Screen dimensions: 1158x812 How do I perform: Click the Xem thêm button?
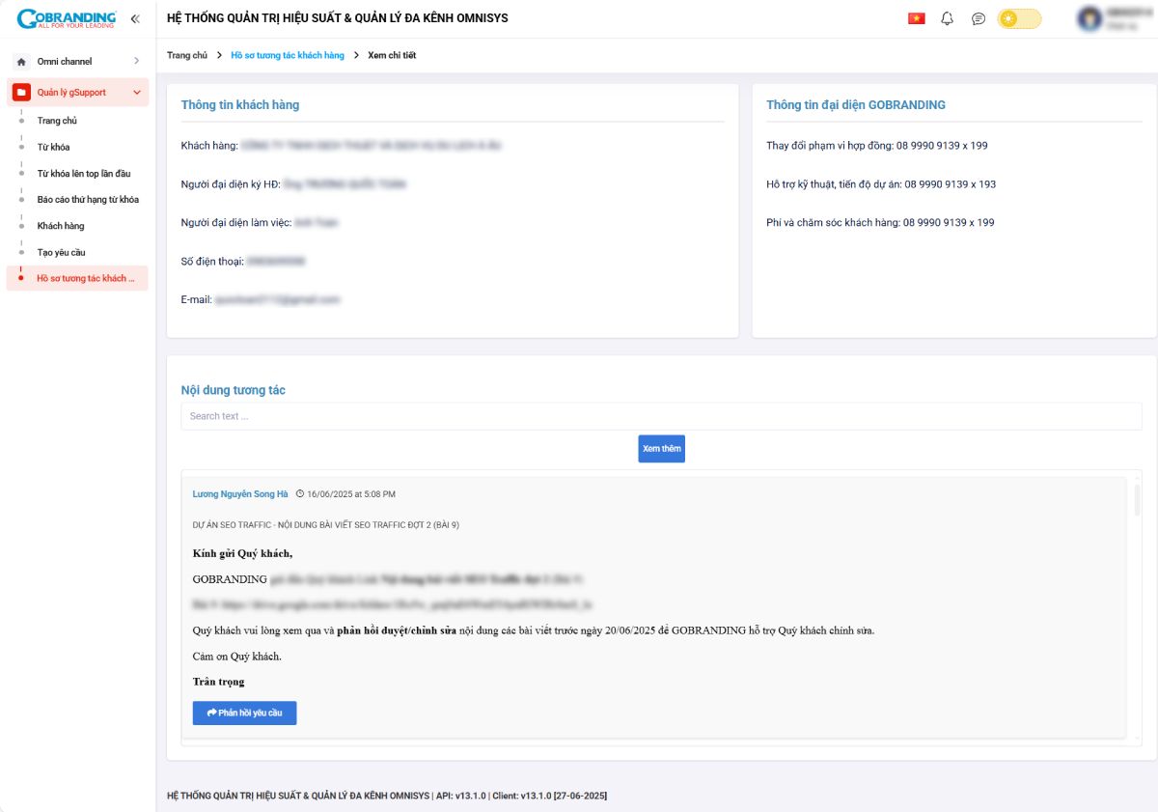661,449
